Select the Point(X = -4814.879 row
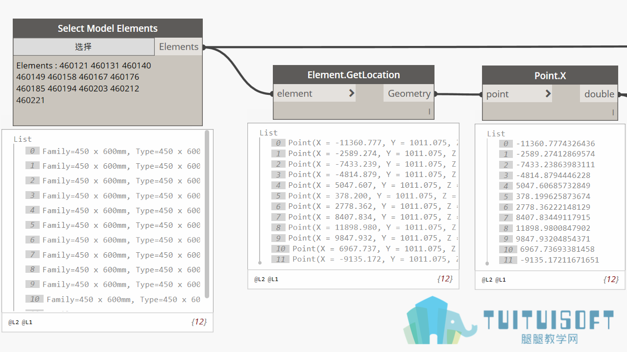The width and height of the screenshot is (627, 352). click(x=364, y=175)
